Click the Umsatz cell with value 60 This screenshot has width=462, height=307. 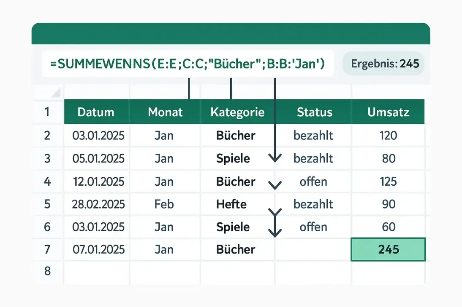click(388, 227)
